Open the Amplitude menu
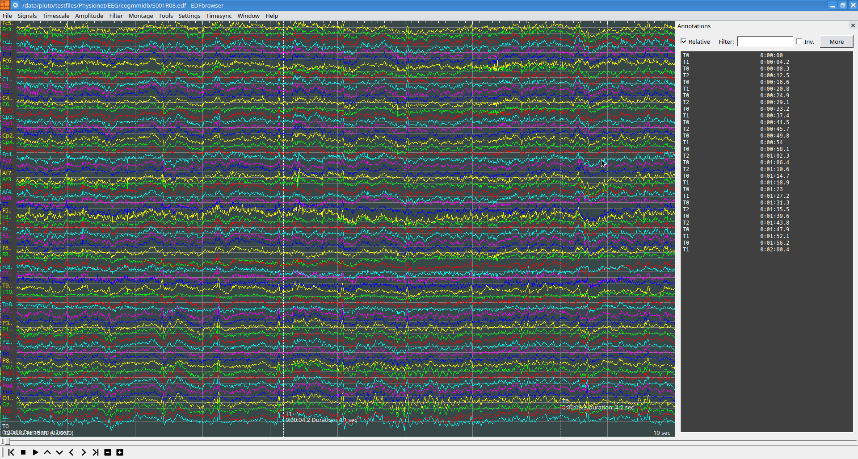858x459 pixels. tap(89, 16)
